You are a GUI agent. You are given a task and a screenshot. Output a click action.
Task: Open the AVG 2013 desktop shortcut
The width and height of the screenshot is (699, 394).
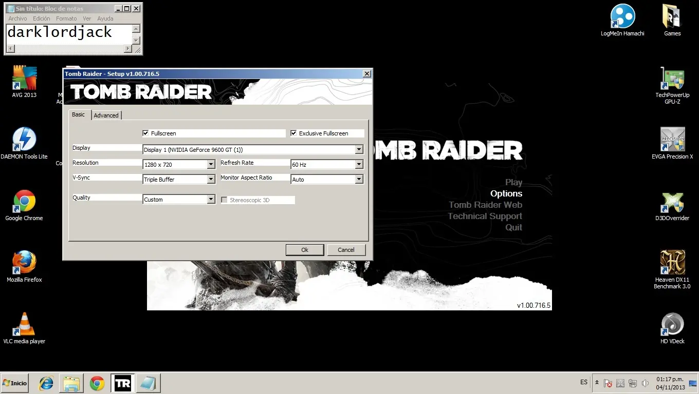[x=24, y=82]
